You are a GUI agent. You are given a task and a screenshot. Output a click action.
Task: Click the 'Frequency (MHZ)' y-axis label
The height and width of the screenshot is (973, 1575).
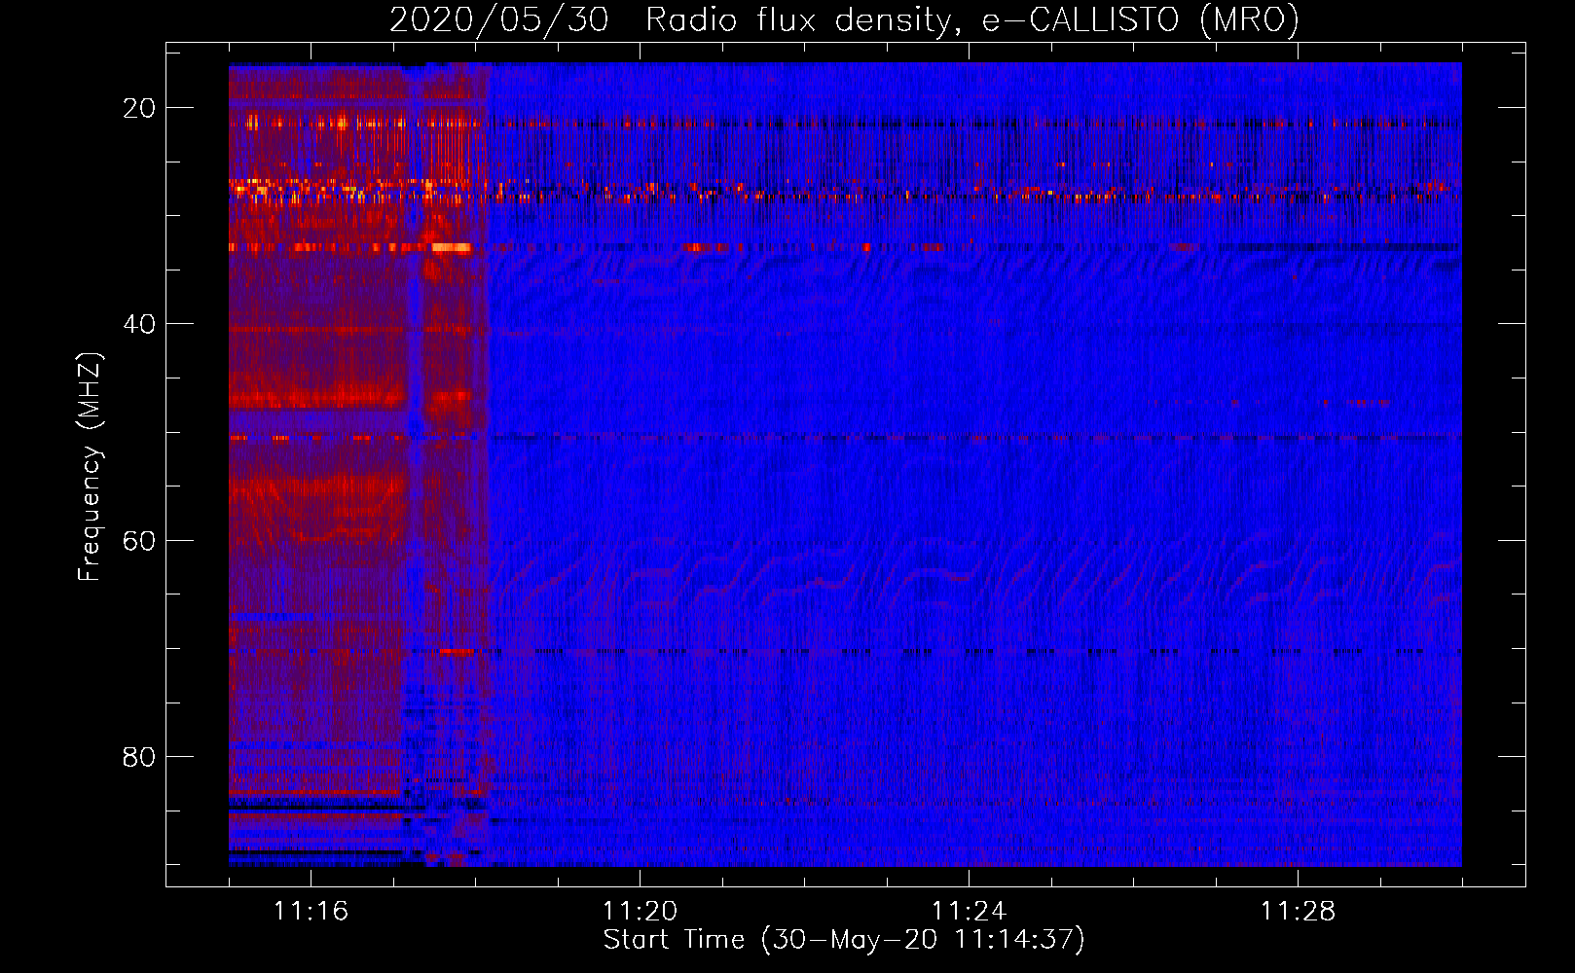(x=90, y=467)
